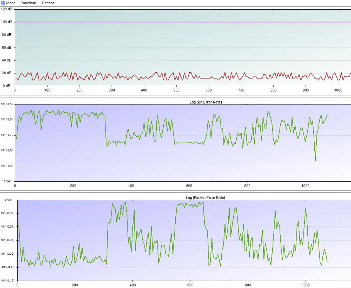Select the Log (Bit Error Rate) chart title
351x288 pixels.
(206, 102)
